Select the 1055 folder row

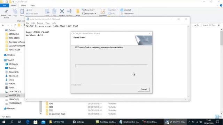(x=81, y=107)
